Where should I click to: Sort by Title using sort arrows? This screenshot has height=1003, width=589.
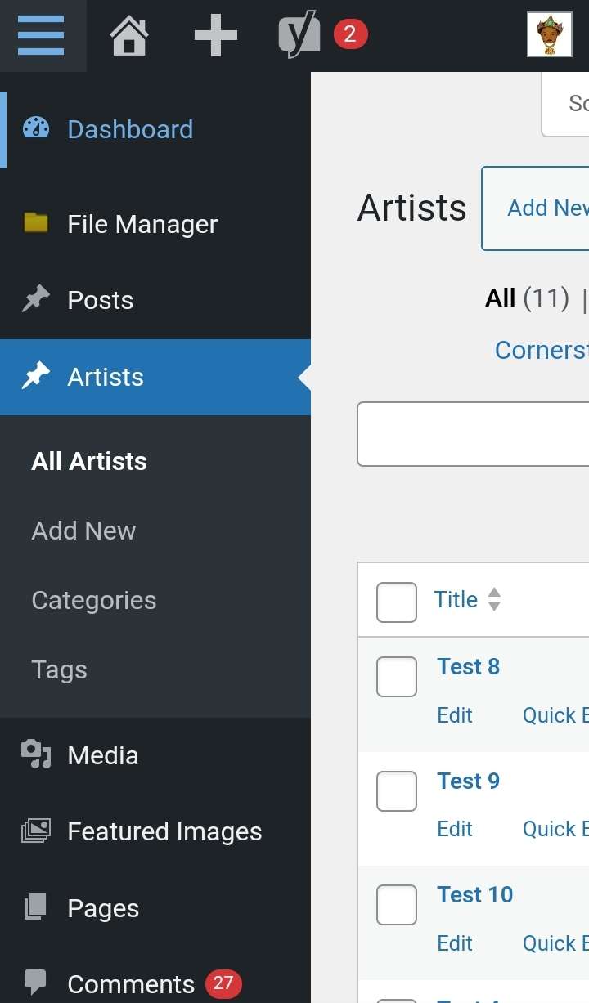pos(494,600)
